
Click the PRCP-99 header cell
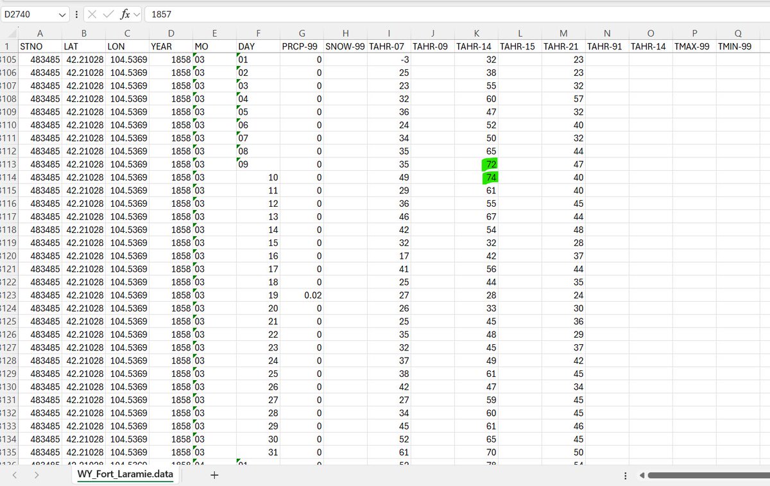point(302,46)
